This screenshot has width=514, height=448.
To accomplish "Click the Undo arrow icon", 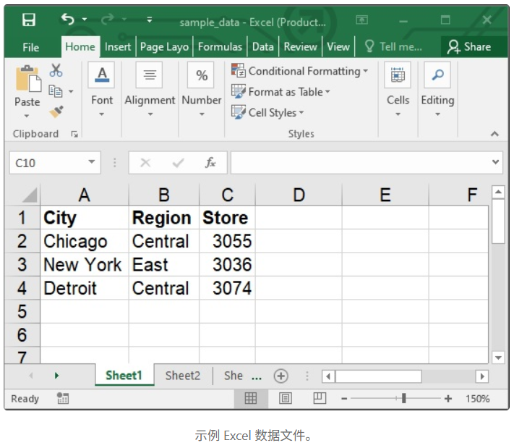I will tap(68, 20).
